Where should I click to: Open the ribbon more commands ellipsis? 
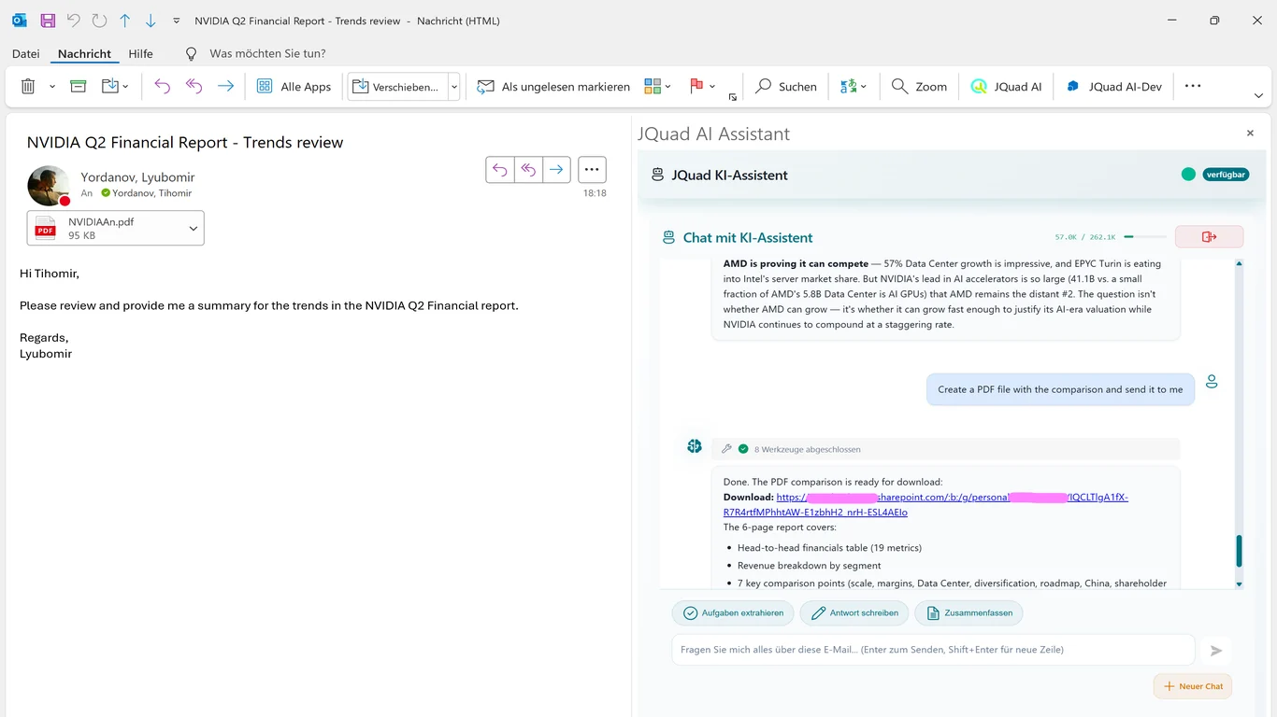point(1192,86)
